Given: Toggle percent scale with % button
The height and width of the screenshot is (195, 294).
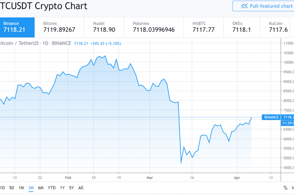Looking at the screenshot, I should point(285,188).
